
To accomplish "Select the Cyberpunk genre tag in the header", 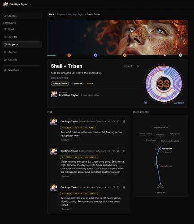I will [78, 83].
